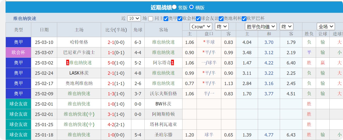The width and height of the screenshot is (343, 140).
Task: Click the 1-3 score on 25-02-09
Action: point(111,94)
